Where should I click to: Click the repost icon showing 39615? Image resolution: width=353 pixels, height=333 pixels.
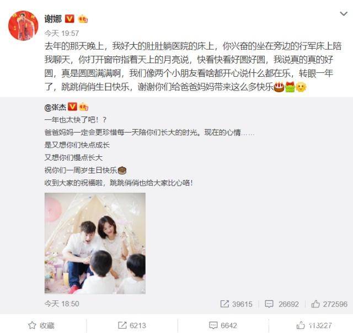[224, 304]
